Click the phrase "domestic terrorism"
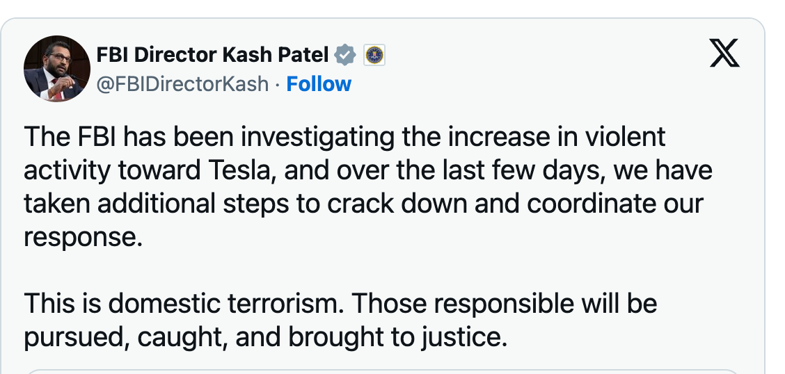Image resolution: width=785 pixels, height=374 pixels. point(223,304)
